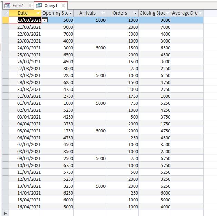Click empty AverageOrd cell for 20/03/2021
217x216 pixels.
tap(187, 20)
